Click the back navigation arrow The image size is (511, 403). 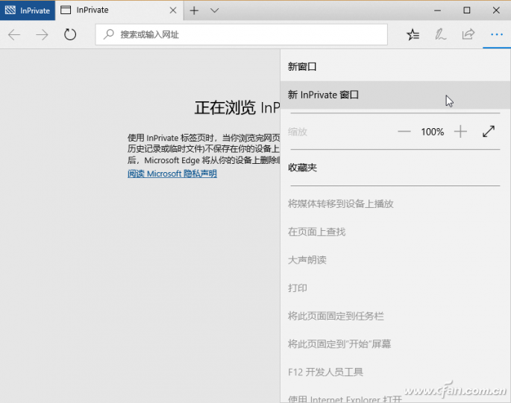14,34
